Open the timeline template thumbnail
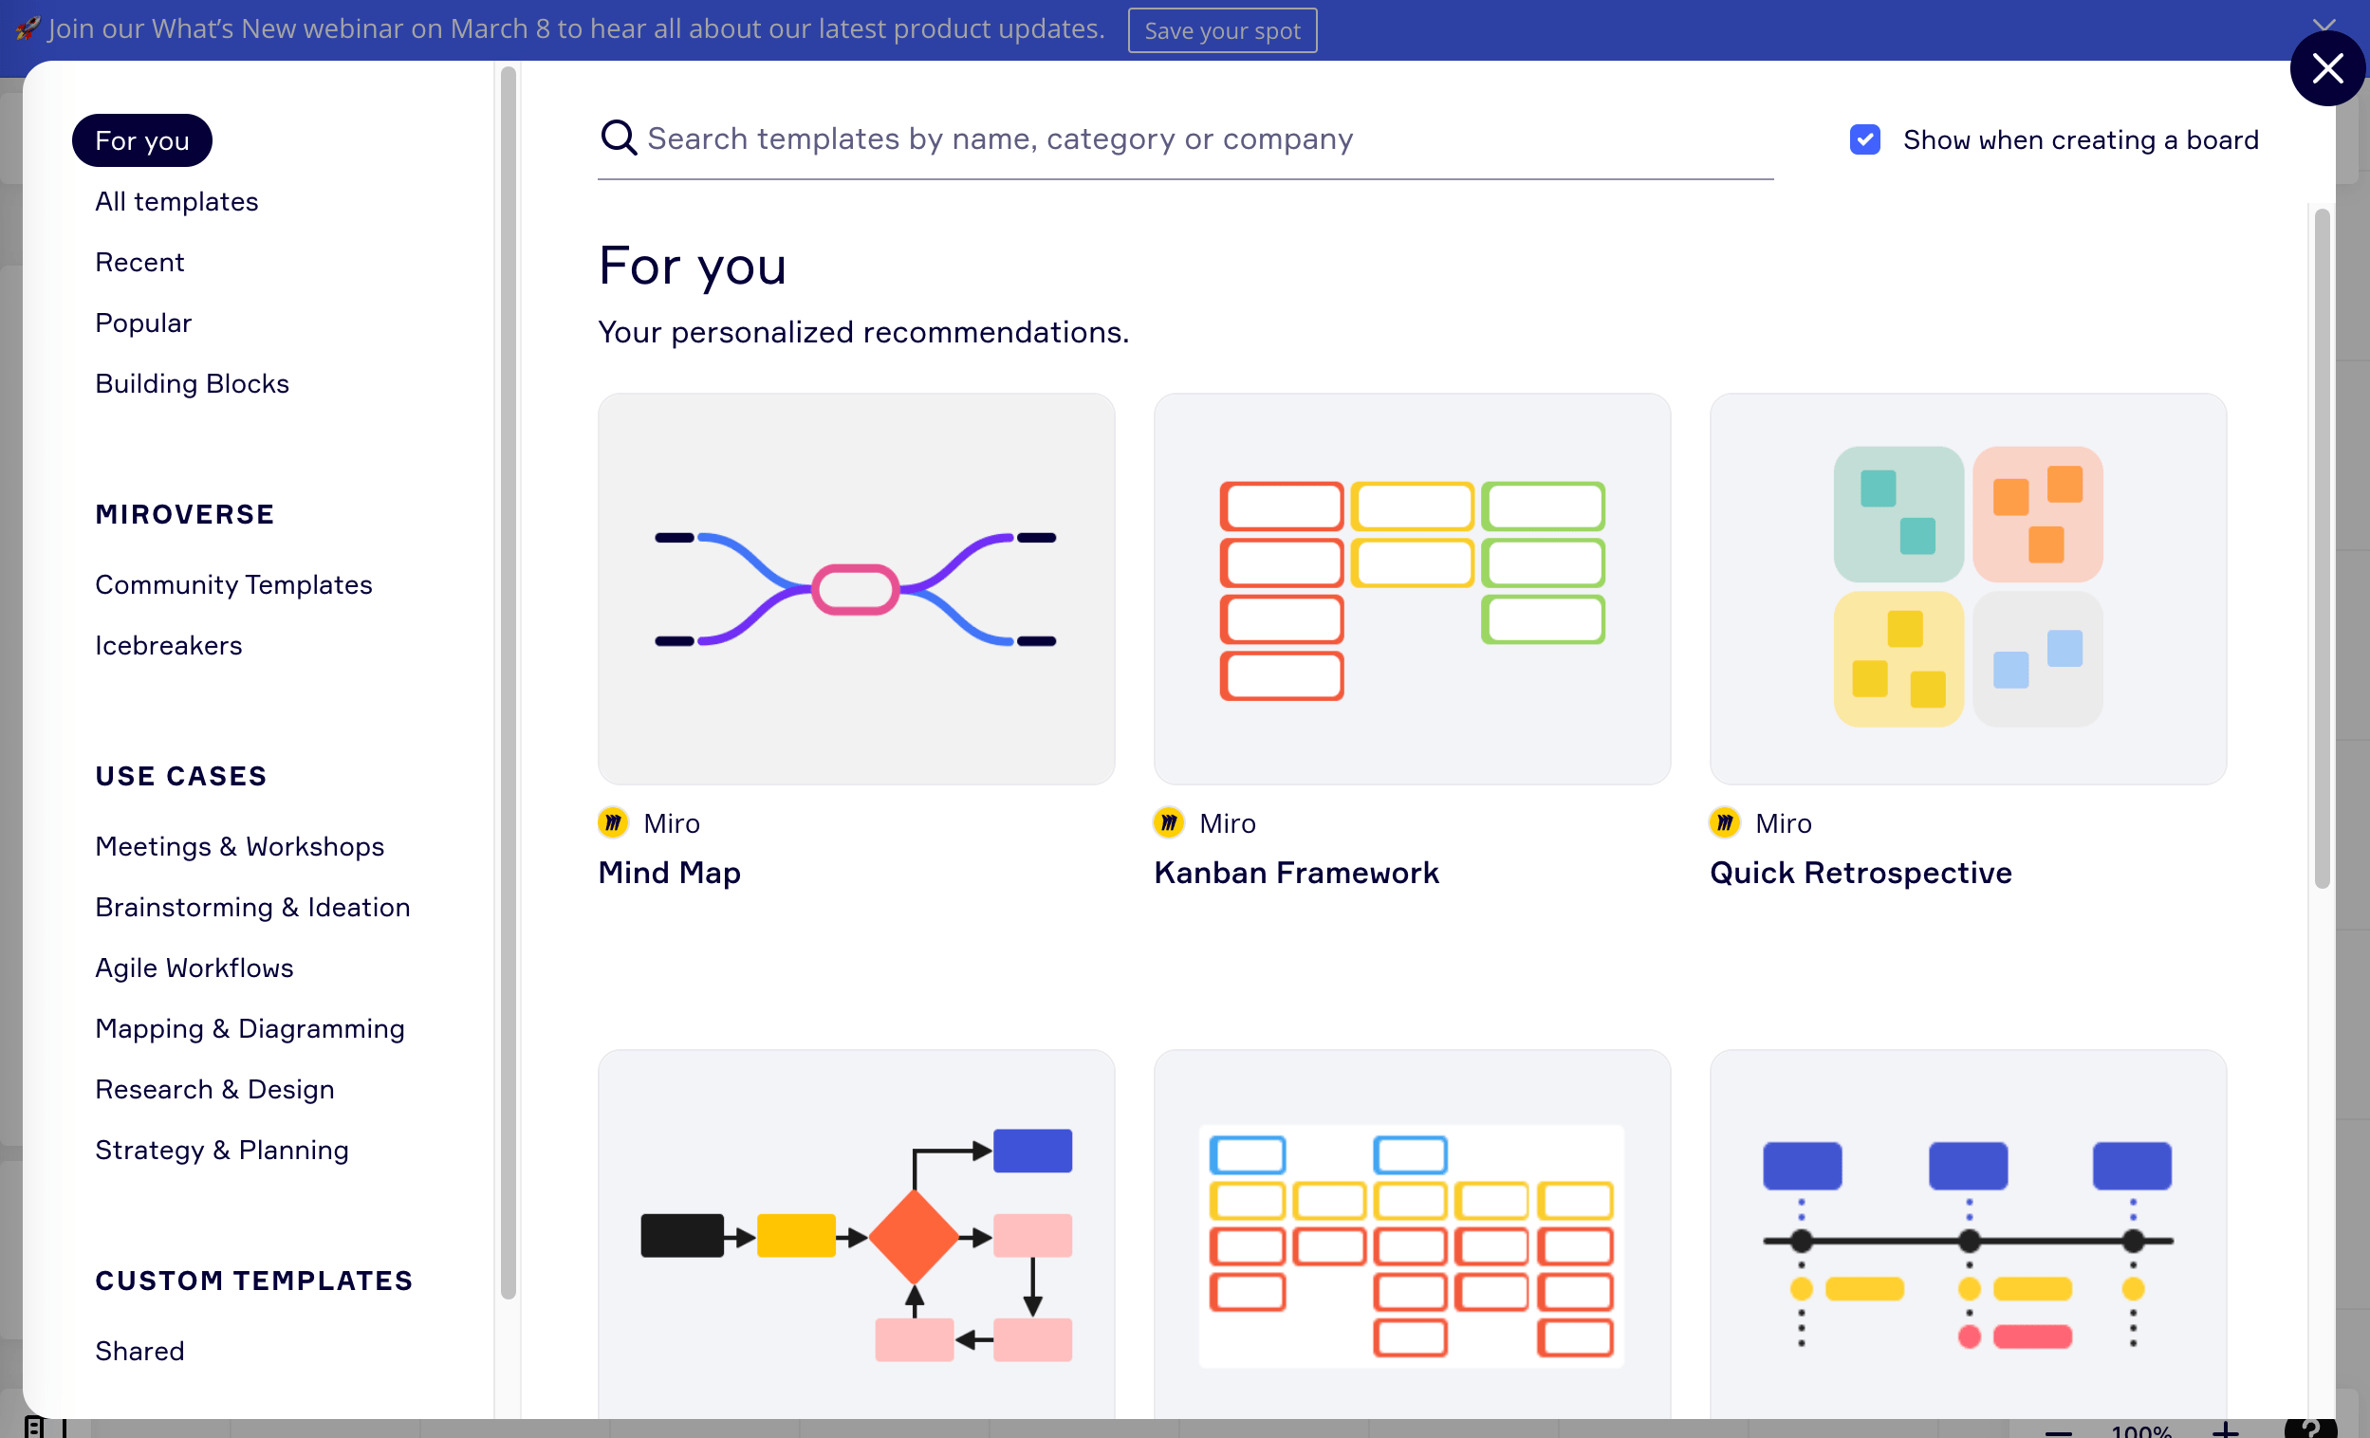Screen dimensions: 2370x1438 (1968, 1234)
